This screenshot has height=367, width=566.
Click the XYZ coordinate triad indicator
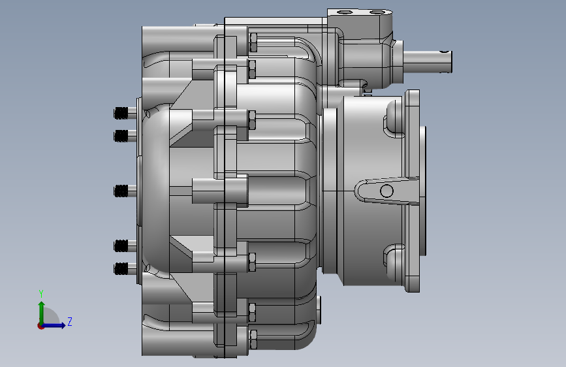pyautogui.click(x=55, y=310)
